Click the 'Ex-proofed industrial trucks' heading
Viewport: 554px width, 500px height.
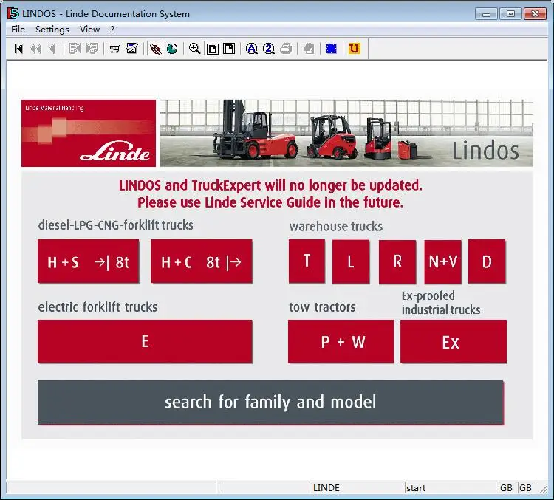(x=441, y=303)
